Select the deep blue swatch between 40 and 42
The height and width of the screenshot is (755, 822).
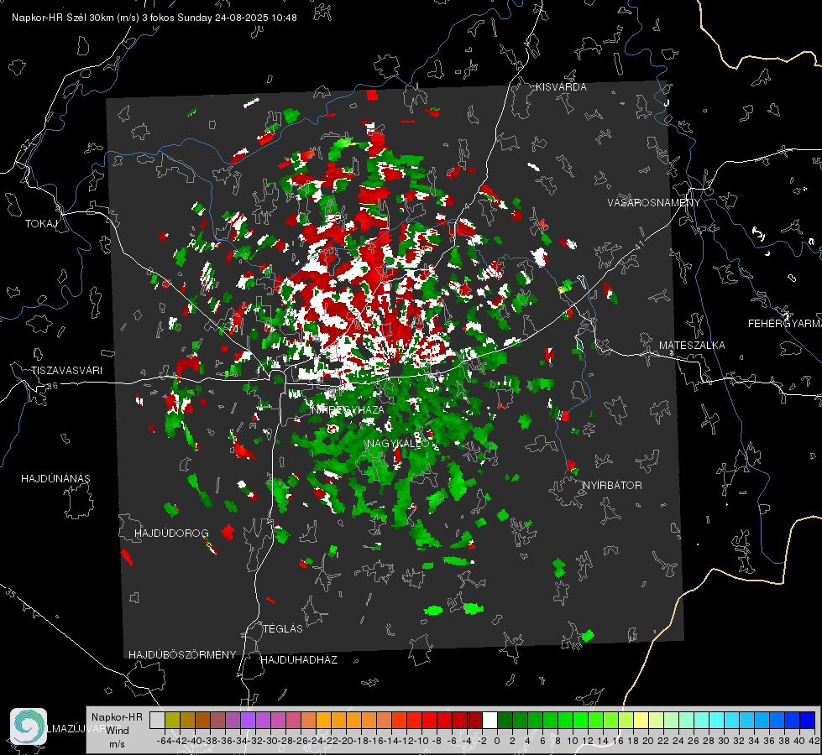click(x=807, y=720)
